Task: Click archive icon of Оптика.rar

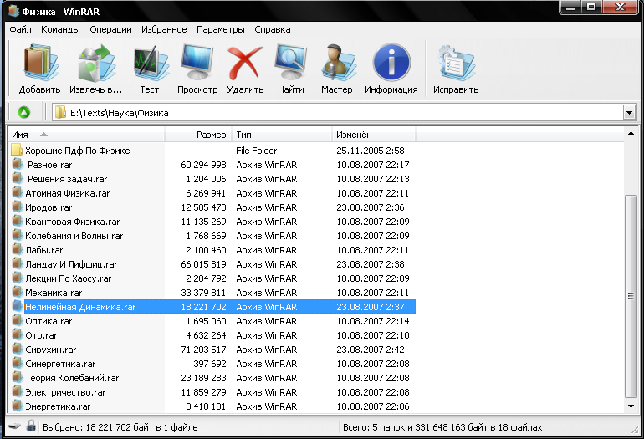Action: click(18, 321)
